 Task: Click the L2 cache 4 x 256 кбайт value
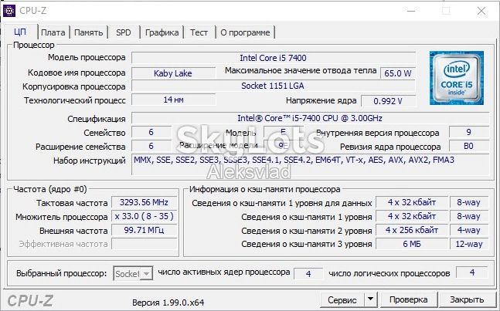tap(411, 230)
